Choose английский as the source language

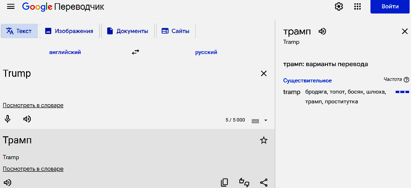[65, 52]
